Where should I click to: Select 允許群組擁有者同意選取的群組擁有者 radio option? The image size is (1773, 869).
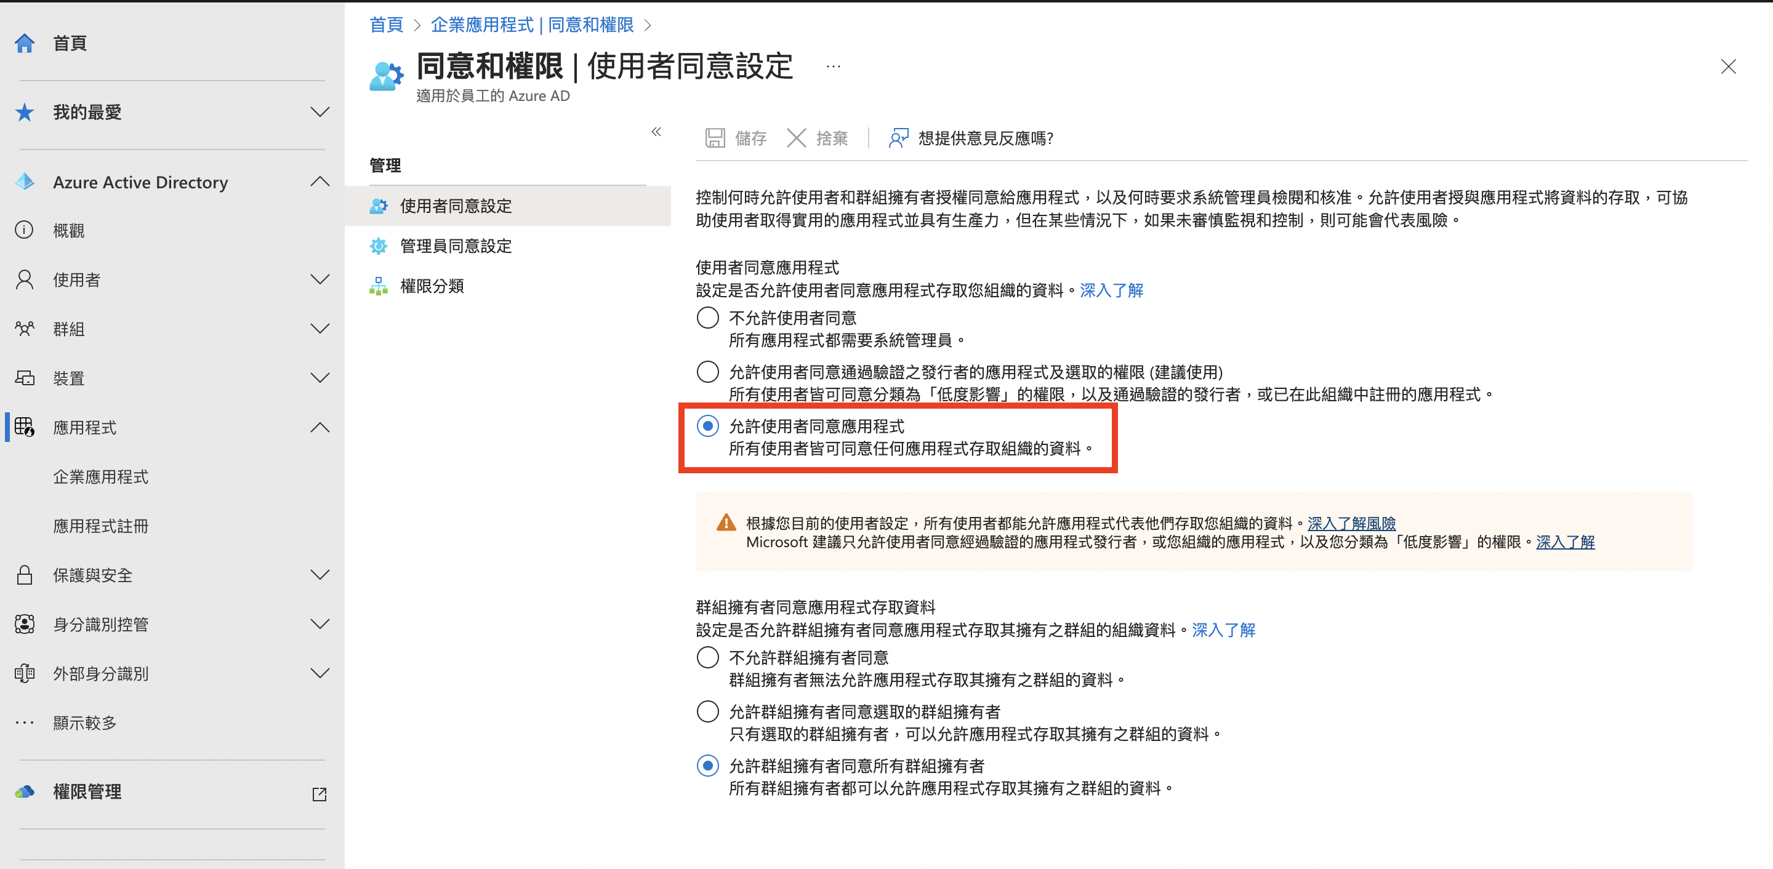click(x=707, y=711)
